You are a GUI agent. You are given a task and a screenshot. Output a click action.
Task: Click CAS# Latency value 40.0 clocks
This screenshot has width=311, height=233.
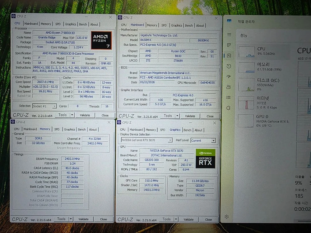(x=72, y=168)
